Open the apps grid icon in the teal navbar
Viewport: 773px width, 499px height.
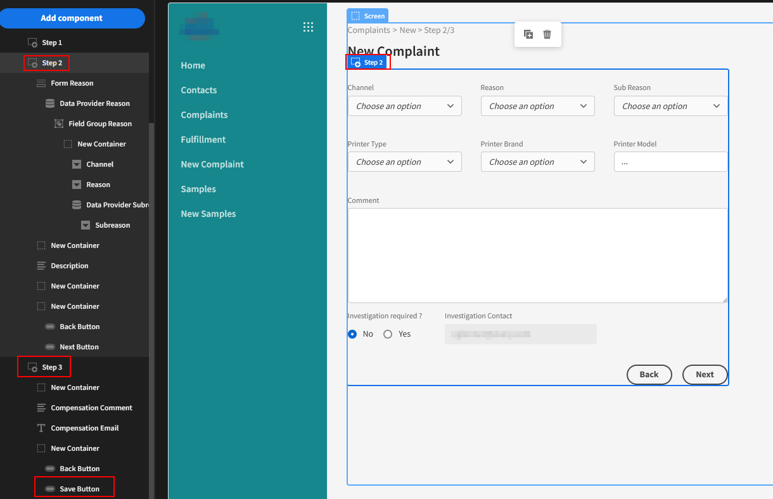308,27
